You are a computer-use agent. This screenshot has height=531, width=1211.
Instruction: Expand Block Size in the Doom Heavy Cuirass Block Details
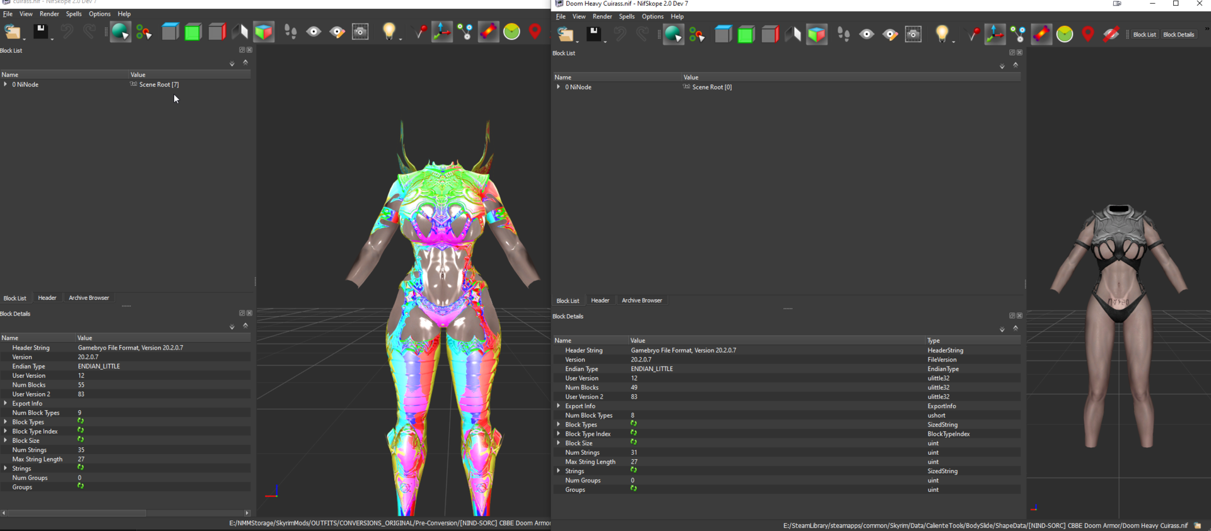[x=559, y=443]
